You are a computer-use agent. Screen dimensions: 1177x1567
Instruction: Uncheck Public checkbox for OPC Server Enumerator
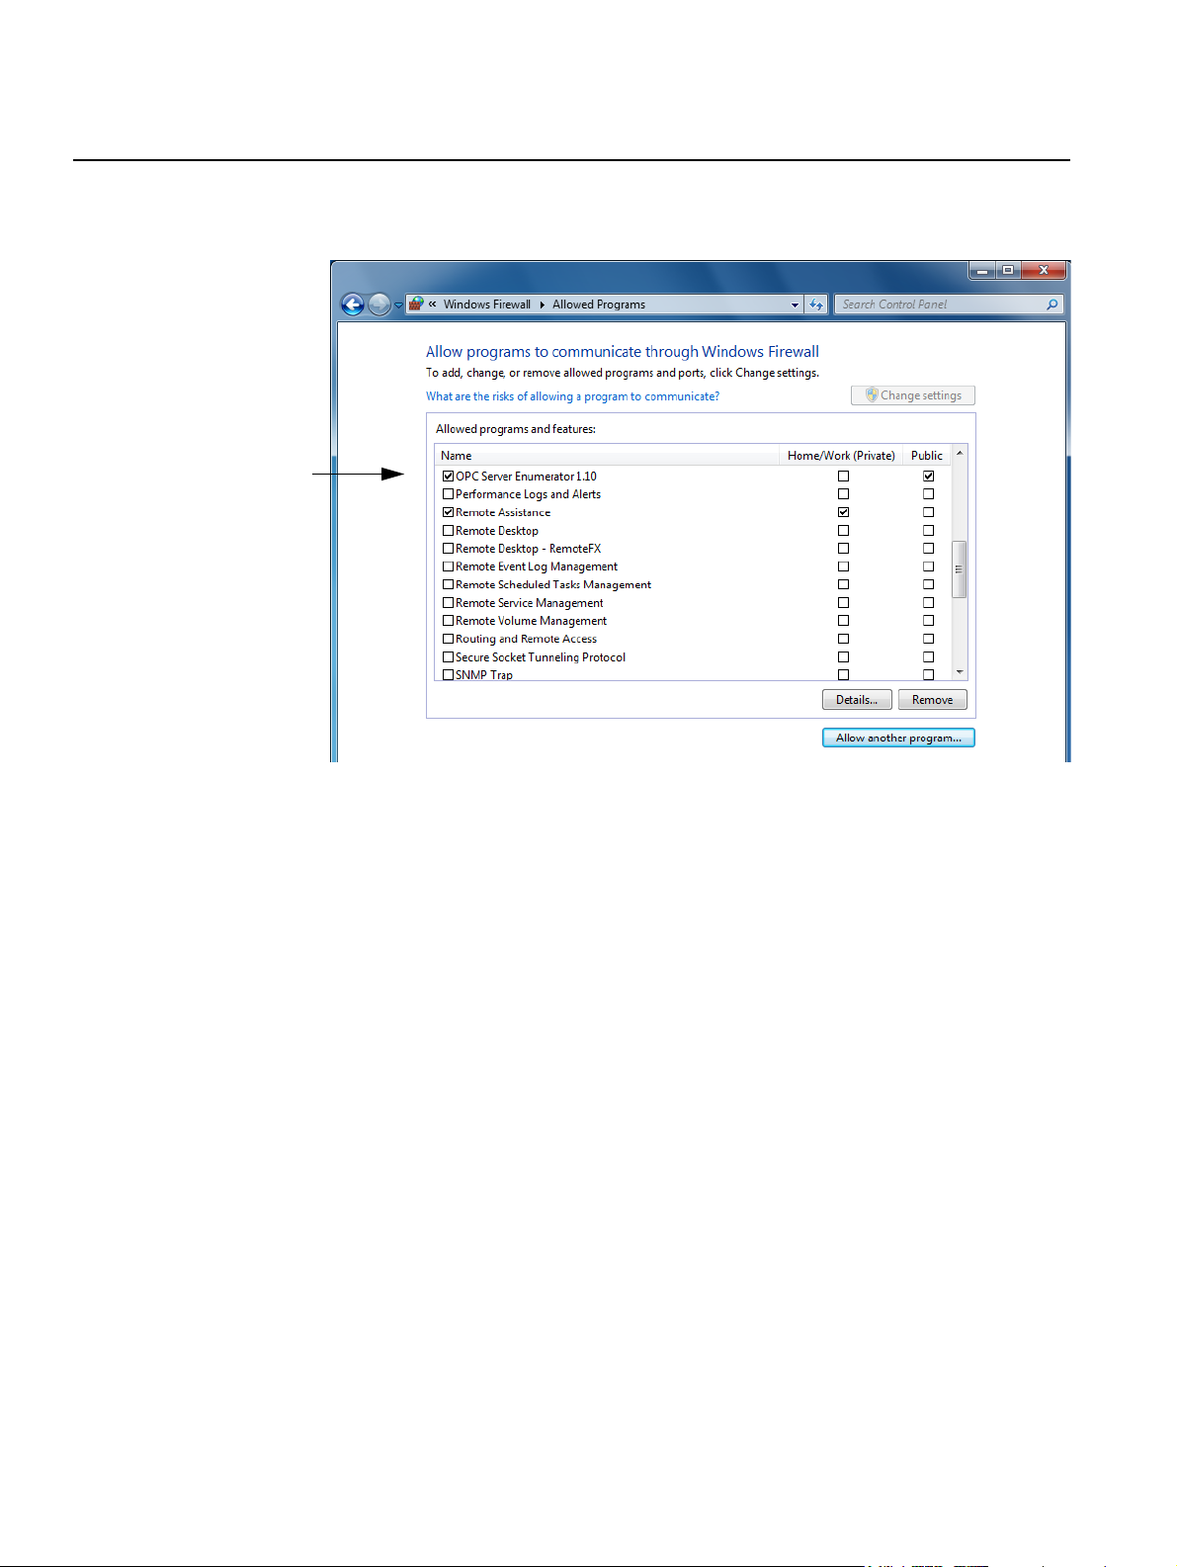tap(928, 477)
